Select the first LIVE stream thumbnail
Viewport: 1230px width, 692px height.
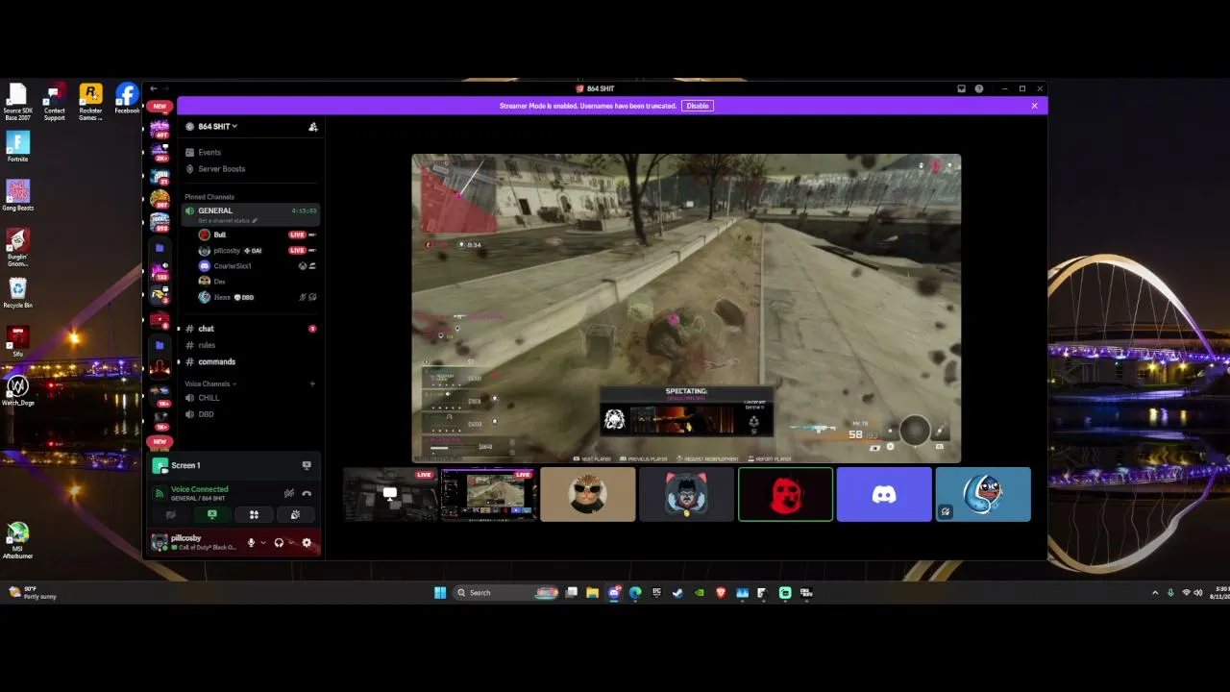390,494
